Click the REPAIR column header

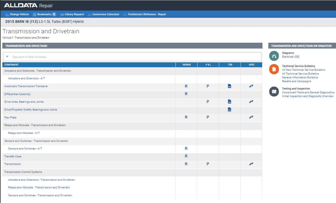tap(186, 65)
